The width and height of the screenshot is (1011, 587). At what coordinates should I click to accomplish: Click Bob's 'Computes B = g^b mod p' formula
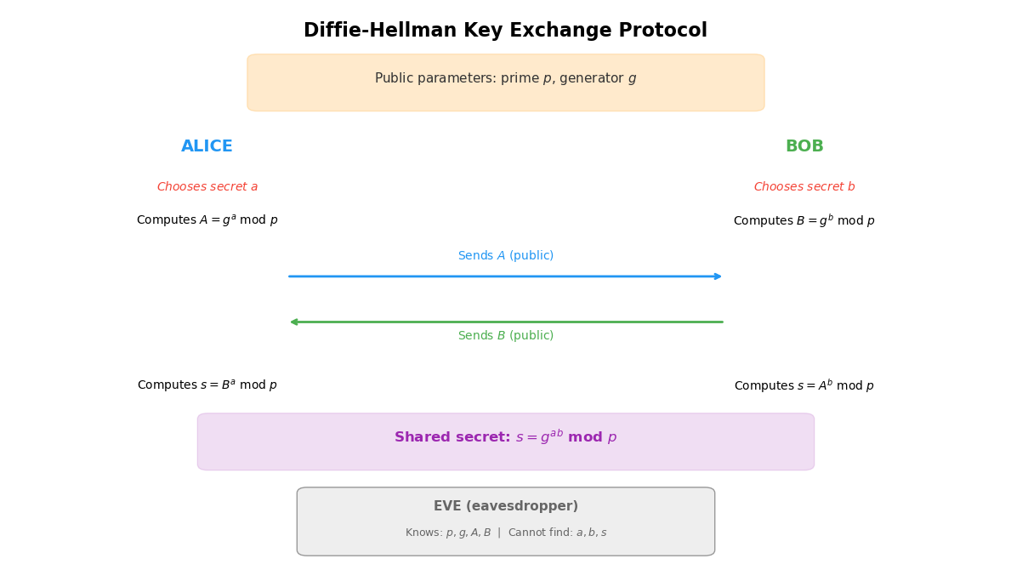click(x=804, y=220)
